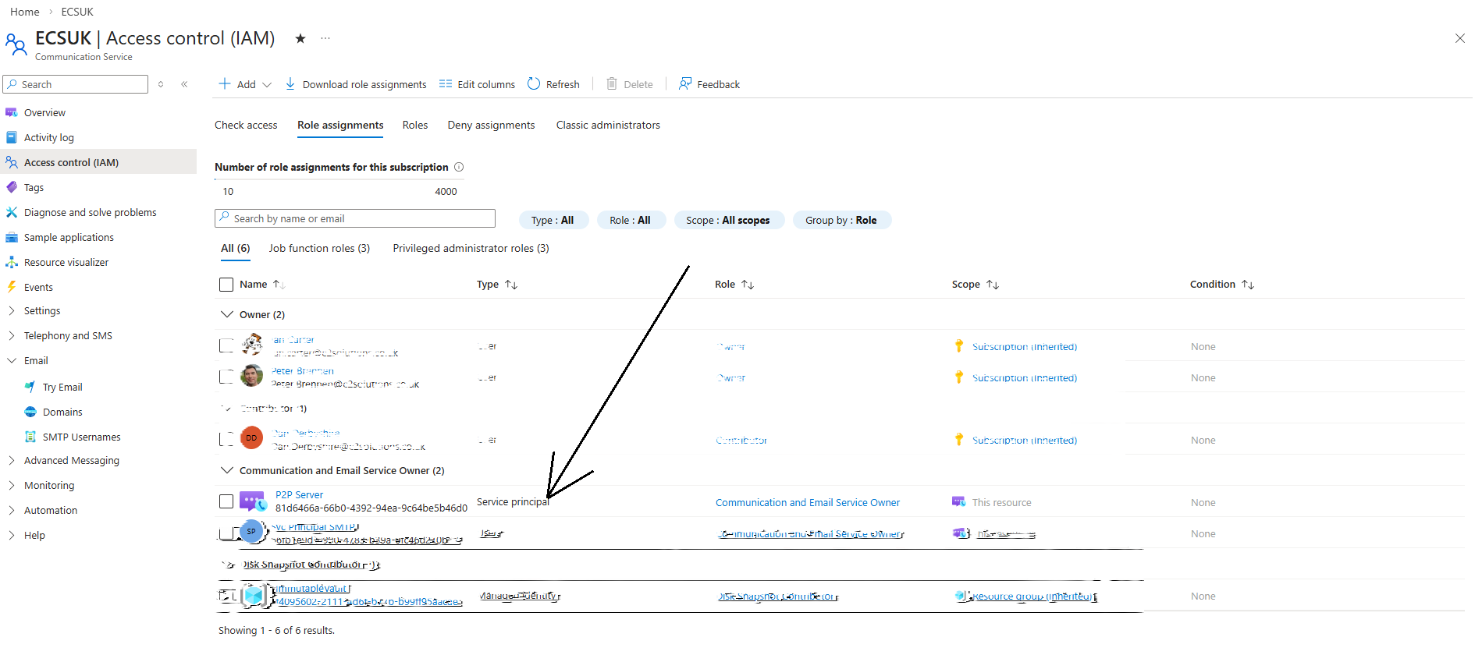Switch to the Roles tab
Viewport: 1475px width, 655px height.
point(415,125)
